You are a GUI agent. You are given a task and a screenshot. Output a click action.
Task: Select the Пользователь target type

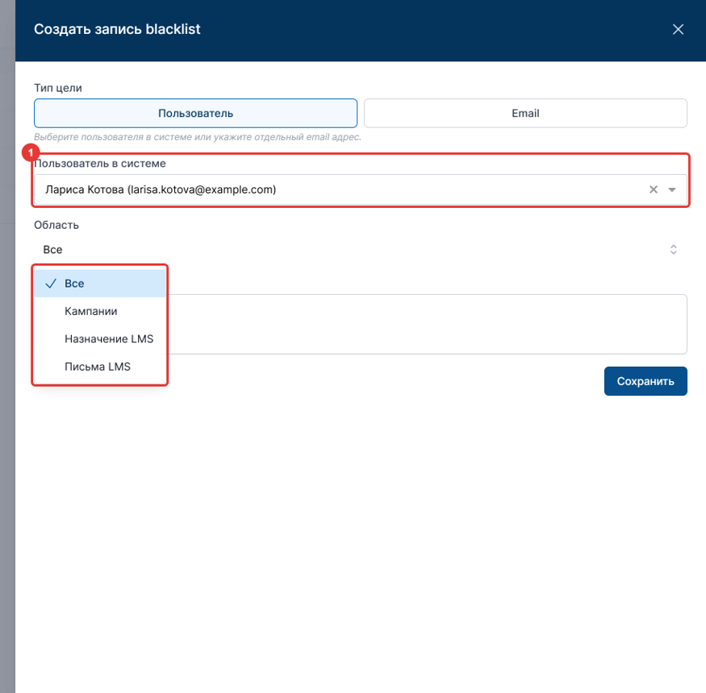[x=195, y=114]
